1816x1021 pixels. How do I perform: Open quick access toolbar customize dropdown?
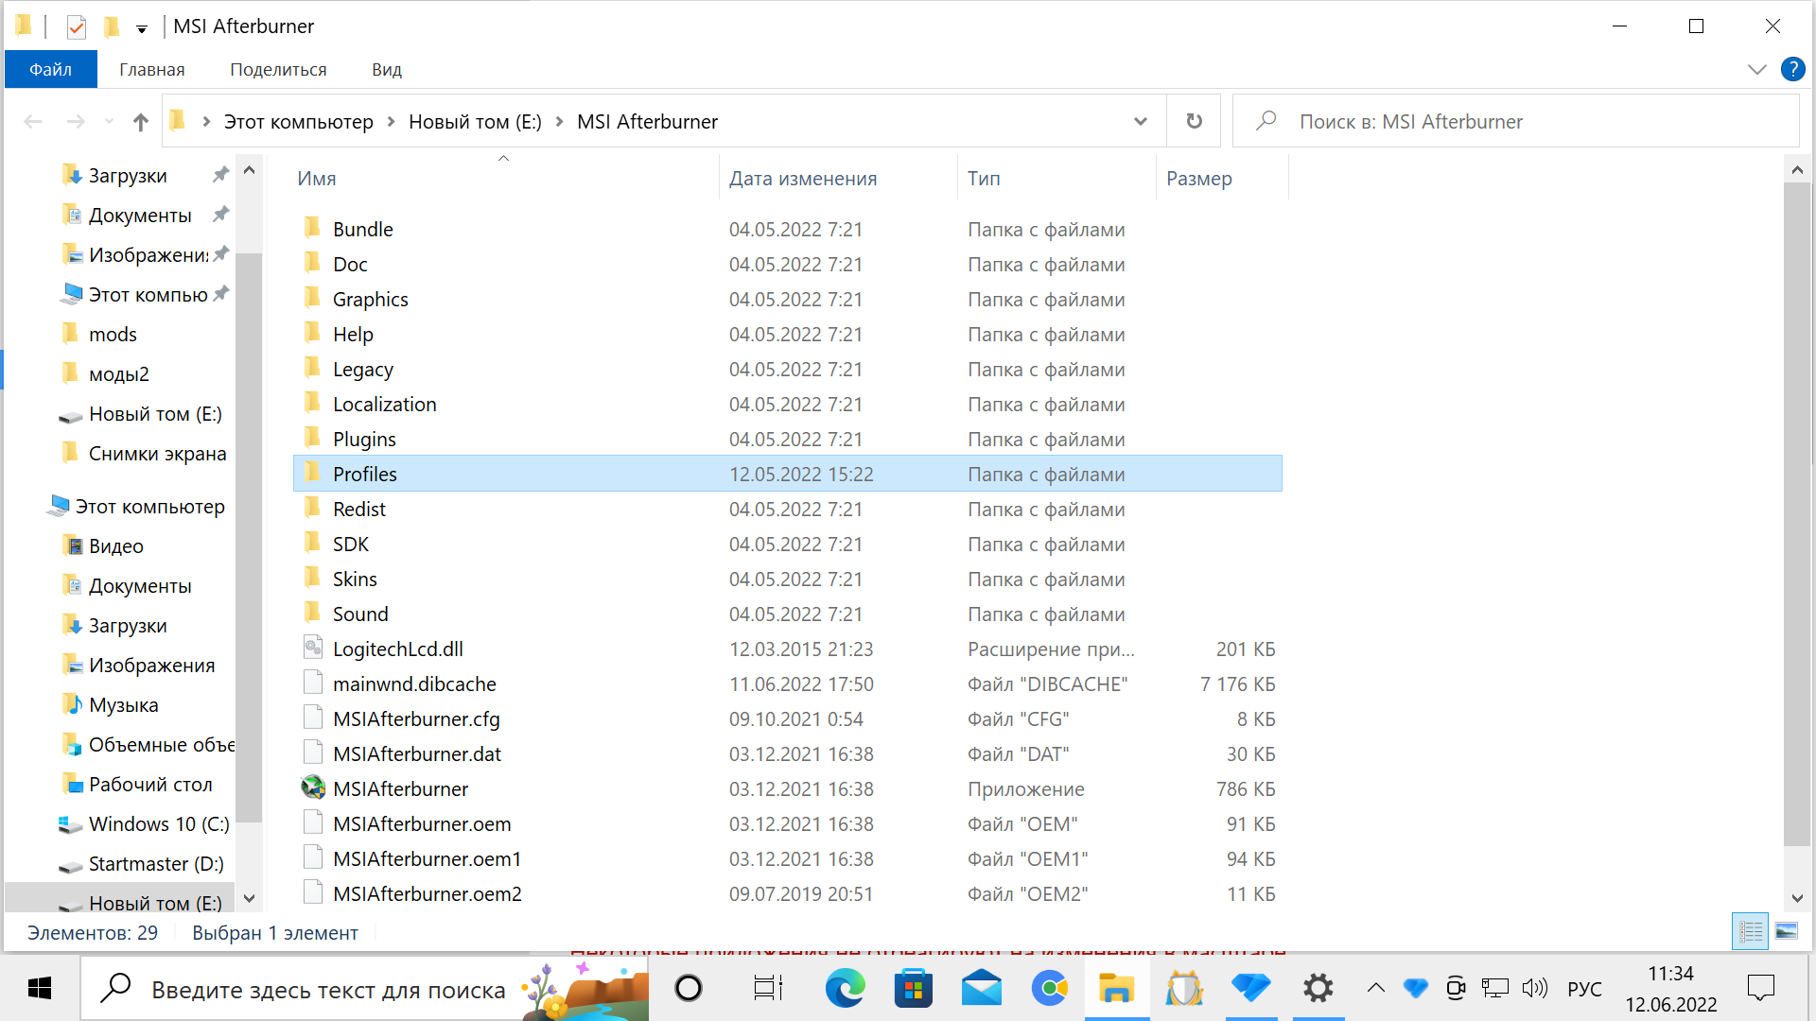142,28
